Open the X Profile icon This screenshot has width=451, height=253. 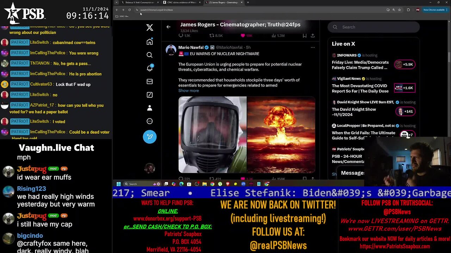coord(150,108)
